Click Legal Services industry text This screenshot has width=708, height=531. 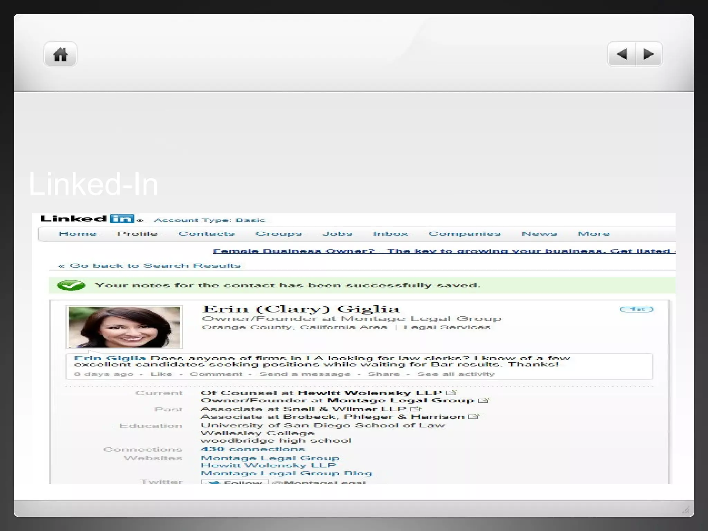point(447,327)
